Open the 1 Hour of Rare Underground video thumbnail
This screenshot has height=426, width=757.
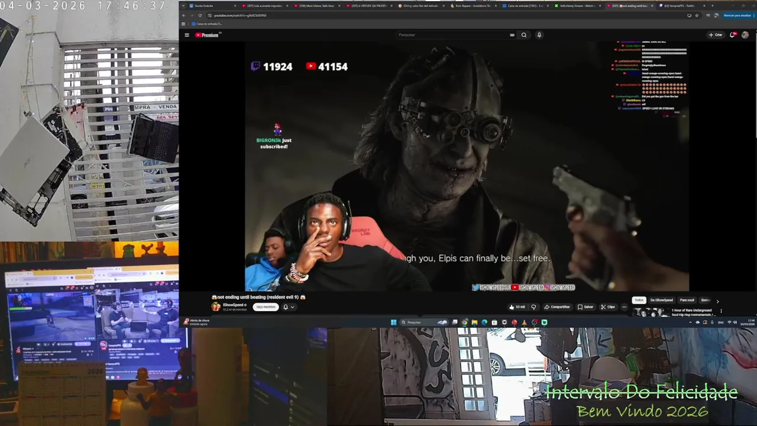click(651, 312)
